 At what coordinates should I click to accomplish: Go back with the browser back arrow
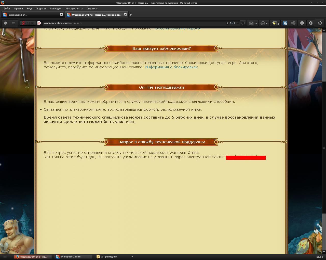[x=6, y=23]
